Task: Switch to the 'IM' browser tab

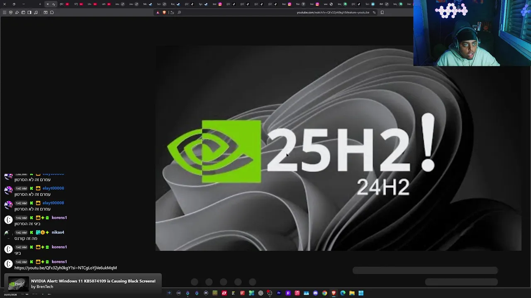Action: pyautogui.click(x=384, y=4)
